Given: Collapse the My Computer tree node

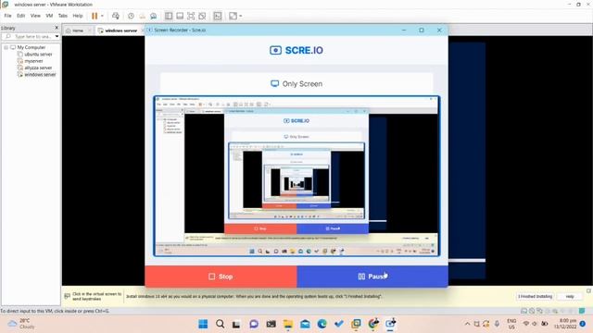Looking at the screenshot, I should pos(6,47).
